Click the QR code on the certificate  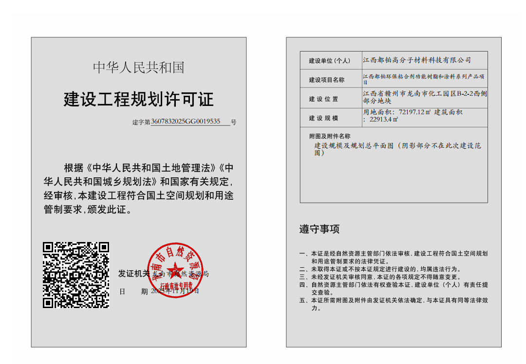pyautogui.click(x=75, y=275)
